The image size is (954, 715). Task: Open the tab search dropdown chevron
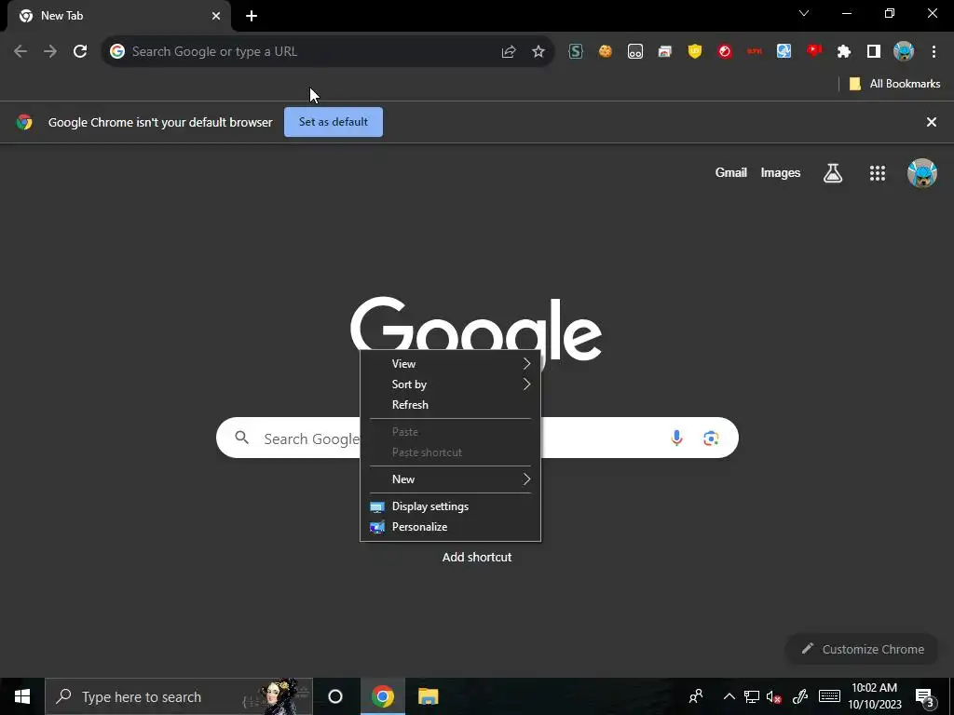point(804,13)
